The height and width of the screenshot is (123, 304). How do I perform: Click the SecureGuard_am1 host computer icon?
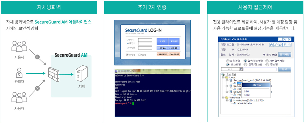[231, 80]
